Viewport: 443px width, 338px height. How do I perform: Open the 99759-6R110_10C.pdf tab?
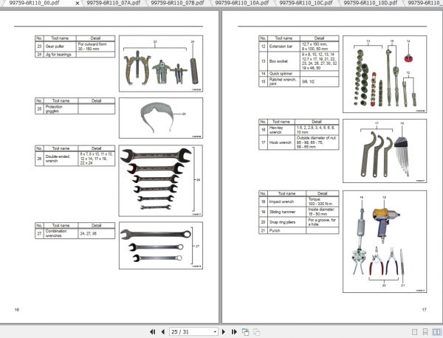pyautogui.click(x=306, y=3)
